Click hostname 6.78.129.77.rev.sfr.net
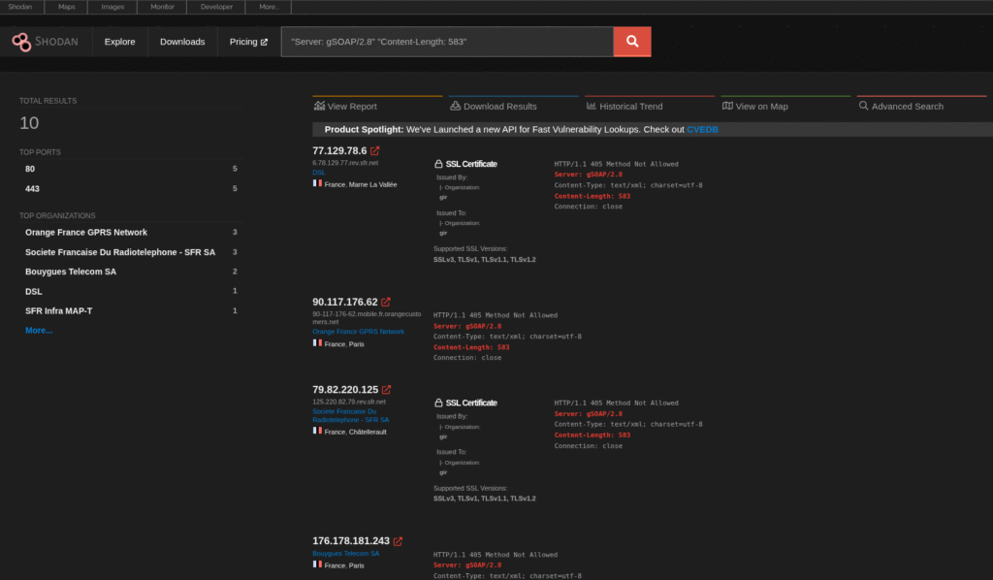The height and width of the screenshot is (580, 993). tap(345, 163)
